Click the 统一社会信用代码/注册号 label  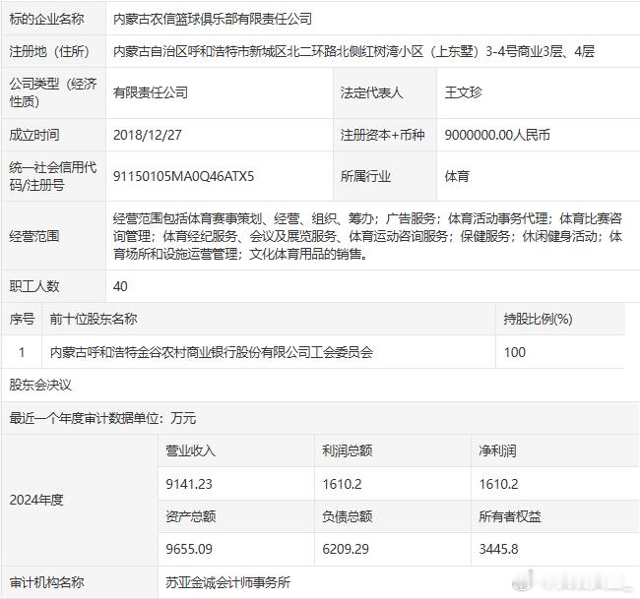point(53,176)
